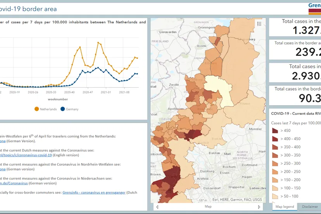Click the > 450 legend color swatch
This screenshot has height=214, width=321.
click(x=275, y=131)
